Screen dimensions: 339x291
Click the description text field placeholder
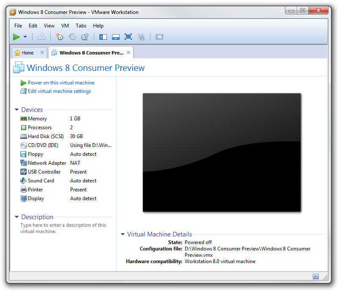point(63,228)
